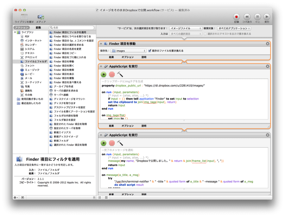Screen dimensions: 285x217
Task: Click inside the second AppleScript code editor
Action: 184,168
